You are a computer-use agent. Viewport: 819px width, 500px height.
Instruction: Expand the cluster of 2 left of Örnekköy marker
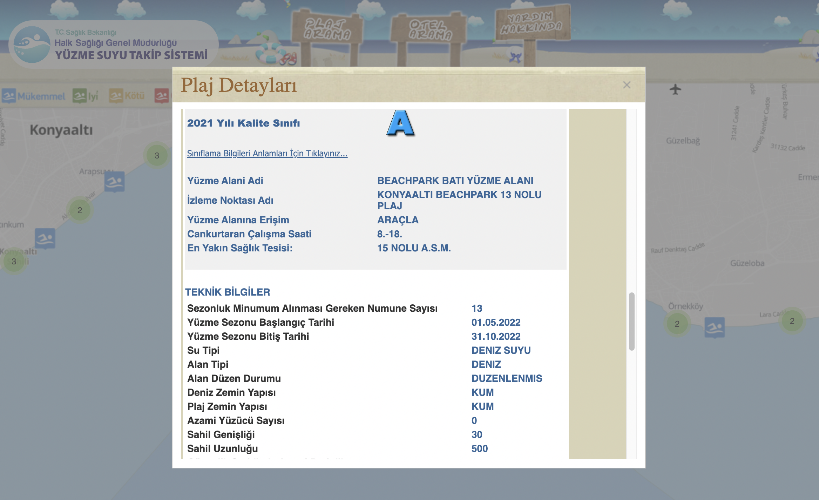point(677,324)
